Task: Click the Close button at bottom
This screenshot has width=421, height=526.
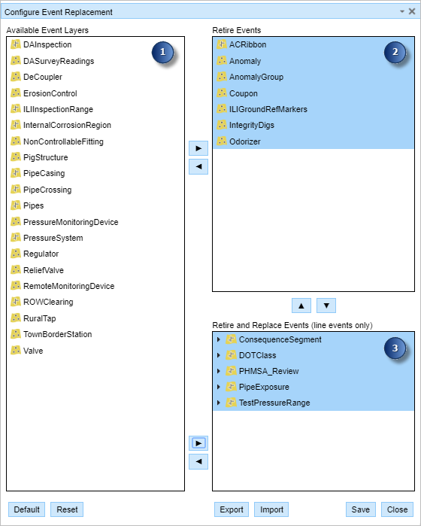Action: pyautogui.click(x=397, y=509)
